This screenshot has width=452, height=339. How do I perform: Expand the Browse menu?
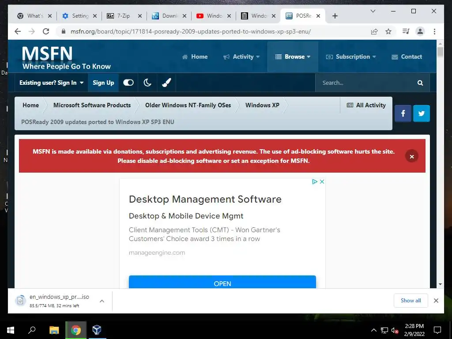coord(293,57)
